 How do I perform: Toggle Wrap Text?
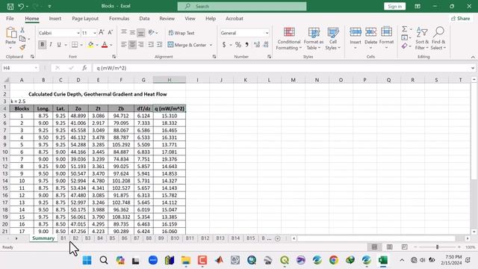click(x=181, y=33)
